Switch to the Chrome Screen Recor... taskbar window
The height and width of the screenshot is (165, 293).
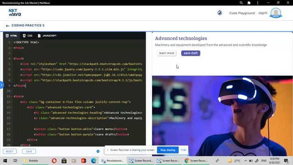pos(196,161)
